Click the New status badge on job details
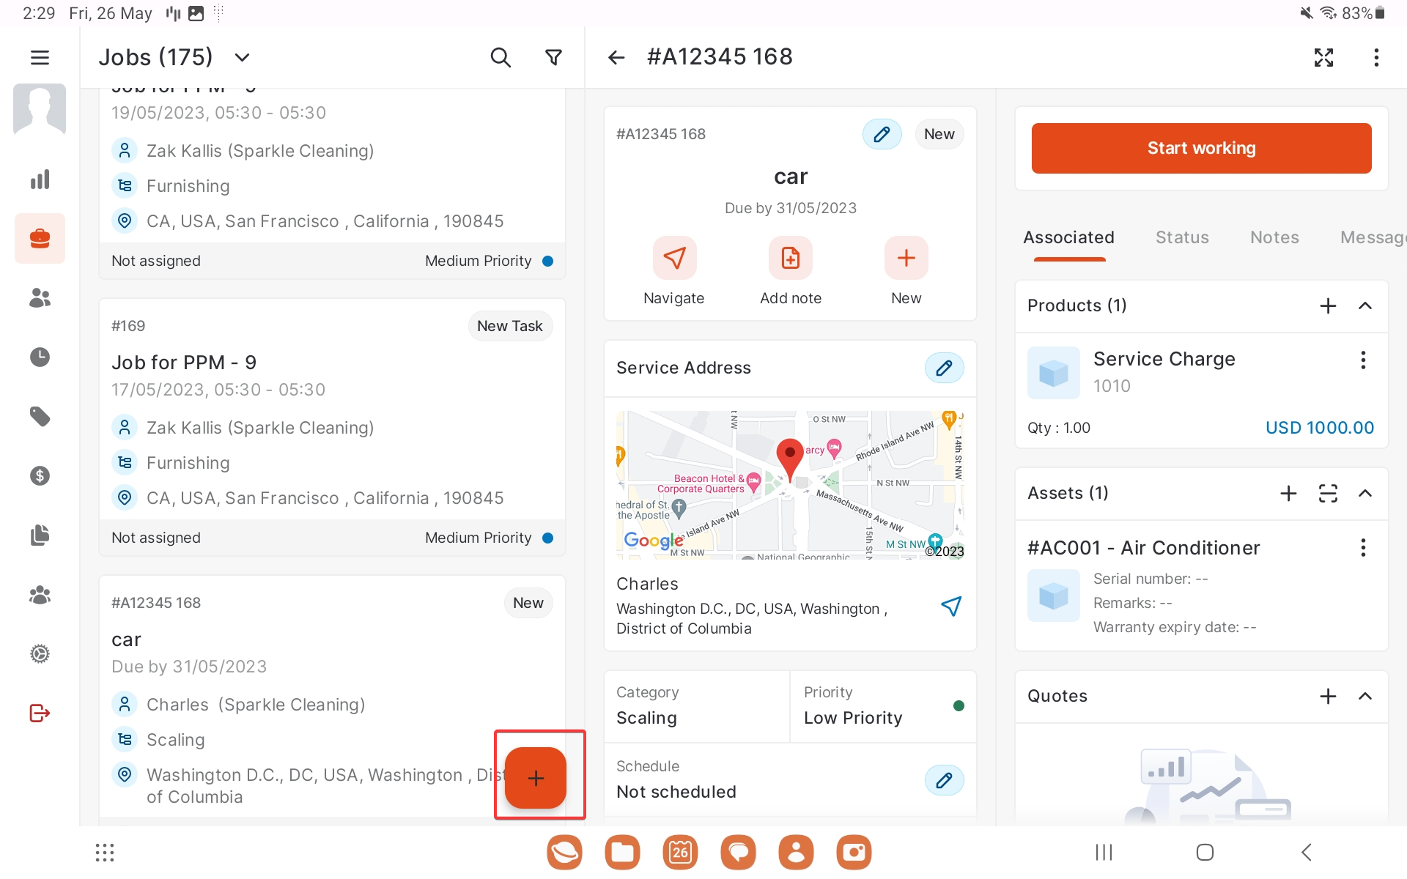1407x879 pixels. click(x=939, y=134)
